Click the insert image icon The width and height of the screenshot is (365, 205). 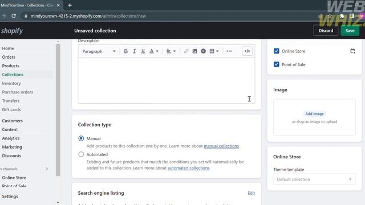point(194,51)
